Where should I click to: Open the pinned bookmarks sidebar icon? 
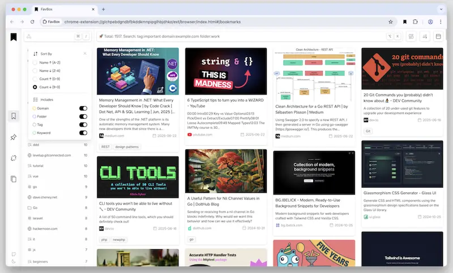tap(14, 137)
